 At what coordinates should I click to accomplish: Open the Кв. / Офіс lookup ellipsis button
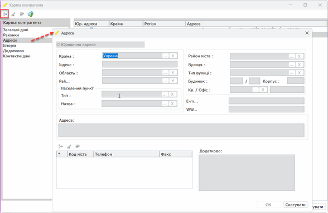click(x=255, y=90)
